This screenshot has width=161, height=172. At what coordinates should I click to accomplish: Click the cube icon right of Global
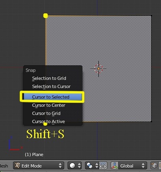point(154,165)
